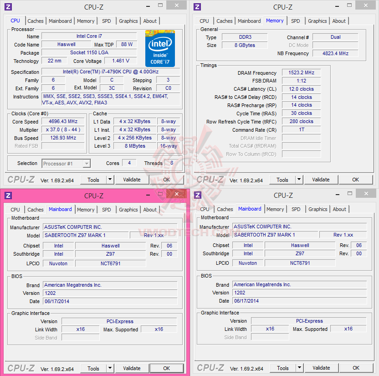Click the Core Speed value 4696.43 MHz

click(x=63, y=121)
